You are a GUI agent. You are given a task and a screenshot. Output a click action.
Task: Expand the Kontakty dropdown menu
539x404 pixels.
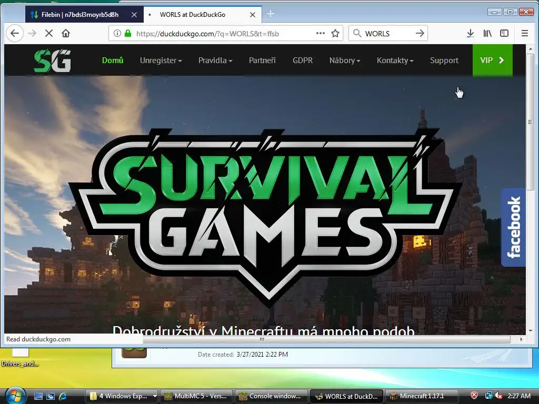click(x=395, y=60)
